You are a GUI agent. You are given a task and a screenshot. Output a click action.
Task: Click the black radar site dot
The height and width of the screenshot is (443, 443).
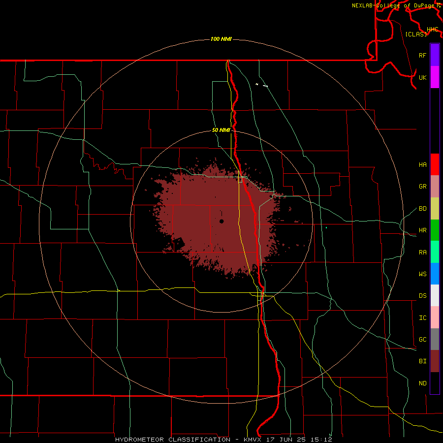(x=221, y=221)
